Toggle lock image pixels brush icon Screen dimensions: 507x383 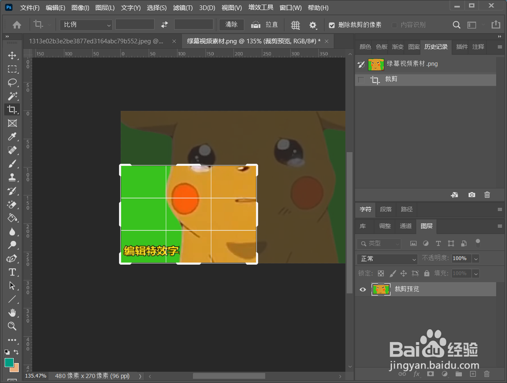tap(393, 273)
